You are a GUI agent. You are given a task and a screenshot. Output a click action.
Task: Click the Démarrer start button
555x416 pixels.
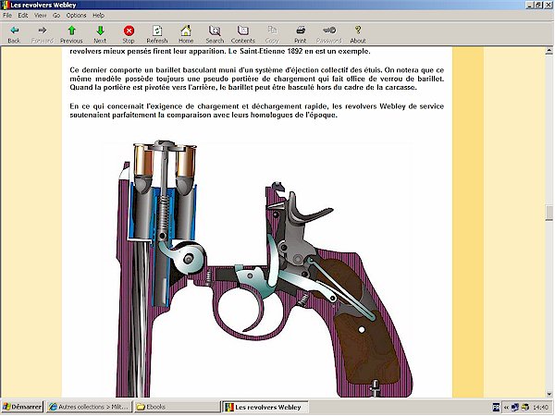click(22, 407)
